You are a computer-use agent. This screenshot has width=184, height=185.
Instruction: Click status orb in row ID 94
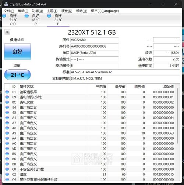coord(7,107)
